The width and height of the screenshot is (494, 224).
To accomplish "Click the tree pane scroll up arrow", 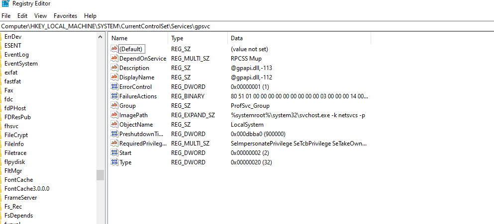I will (x=100, y=37).
